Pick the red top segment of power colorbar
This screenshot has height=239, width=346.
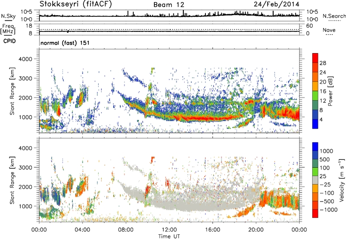tap(315, 58)
